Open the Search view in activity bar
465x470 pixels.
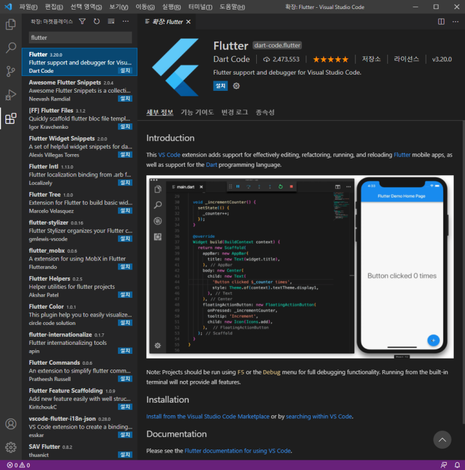coord(11,48)
